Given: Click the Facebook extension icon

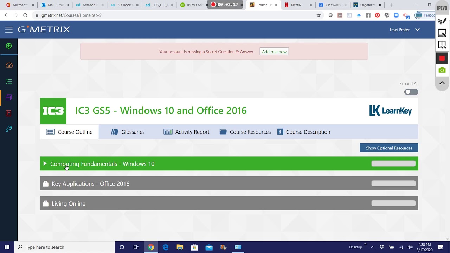Looking at the screenshot, I should (x=368, y=15).
